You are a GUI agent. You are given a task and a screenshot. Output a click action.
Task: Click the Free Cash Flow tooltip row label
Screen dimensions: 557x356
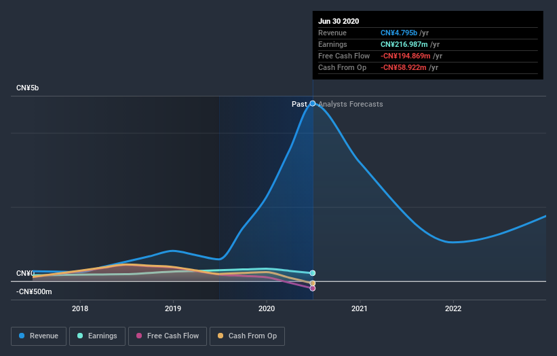pos(344,56)
